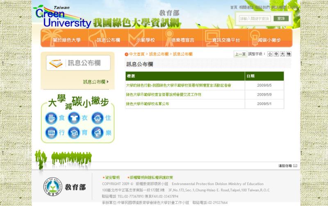Click the Ministry of Education round emblem

coord(53,187)
